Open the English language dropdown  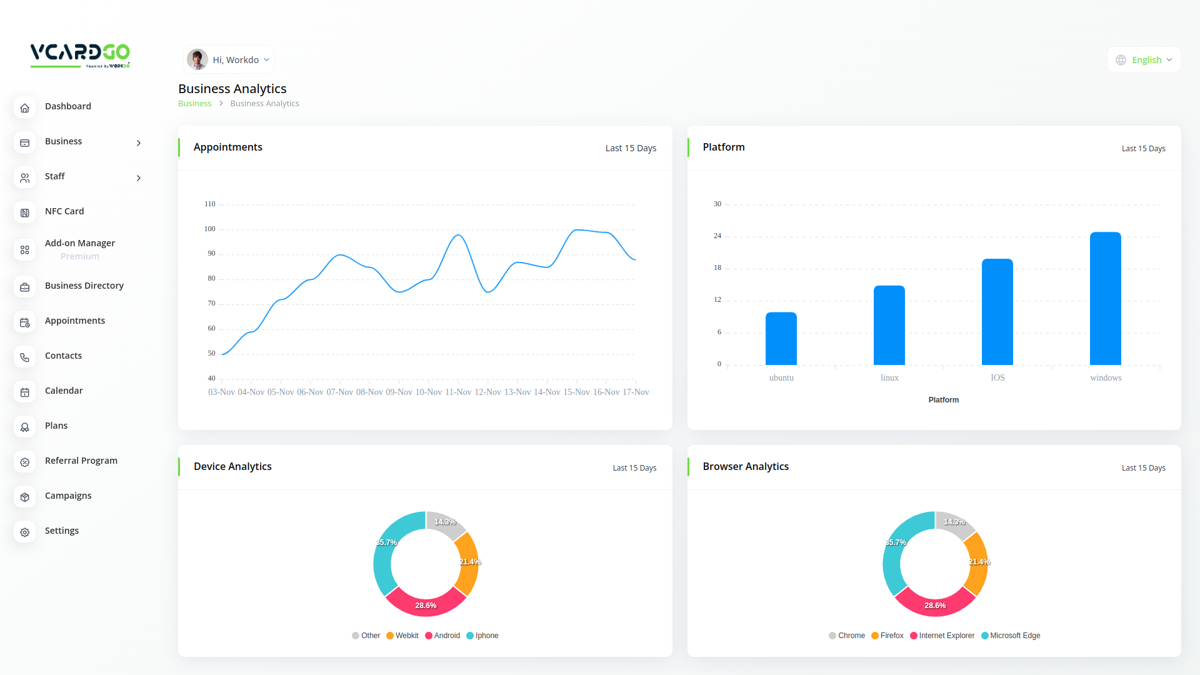(1144, 60)
